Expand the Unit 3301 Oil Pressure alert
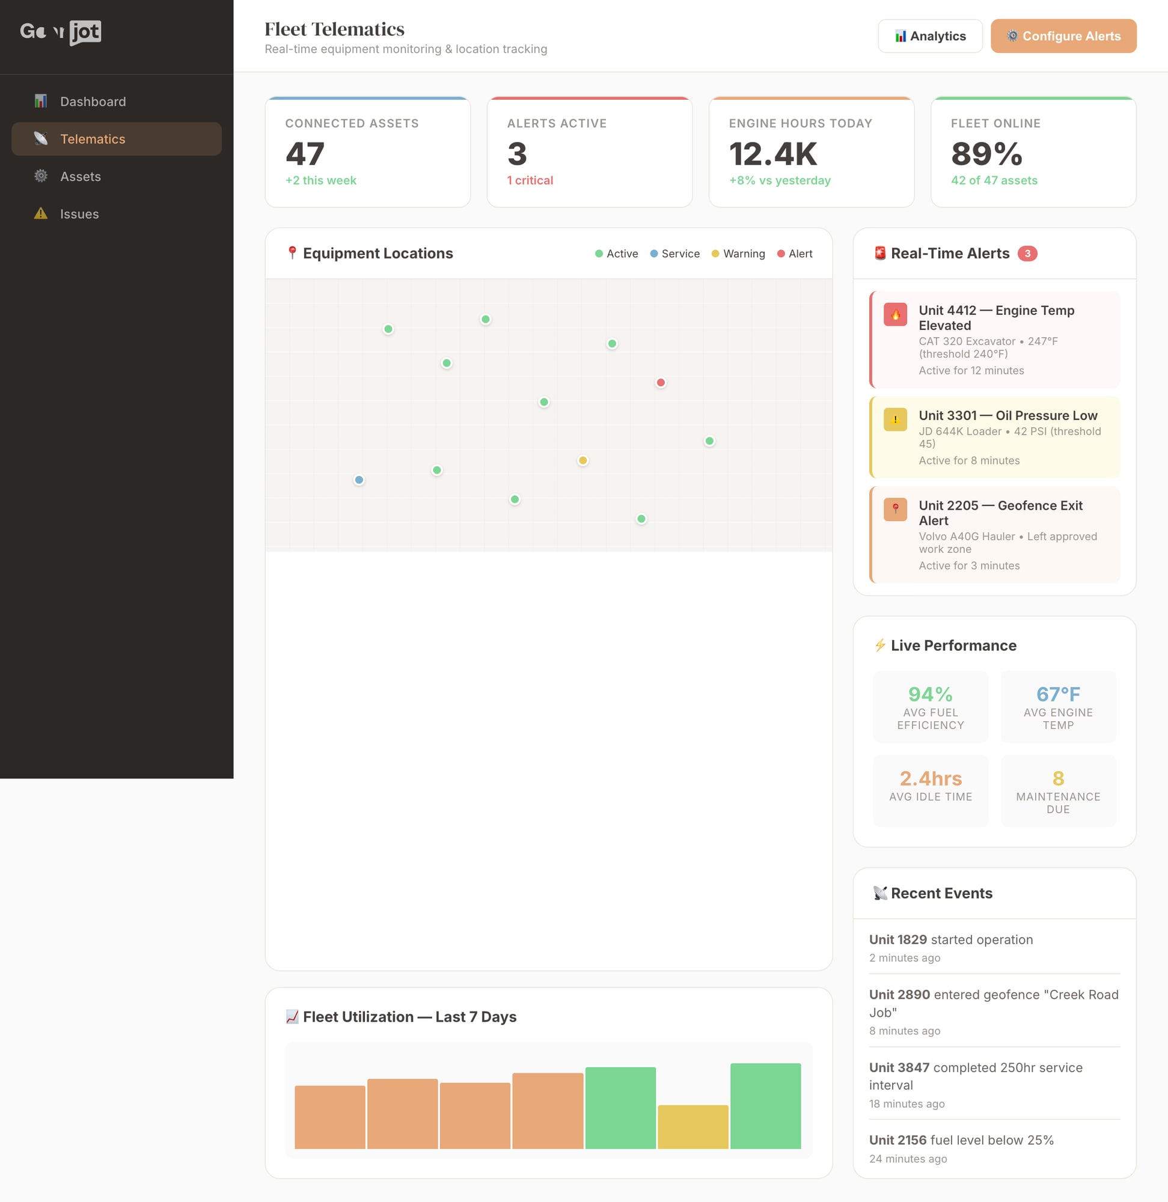This screenshot has width=1168, height=1202. click(994, 437)
